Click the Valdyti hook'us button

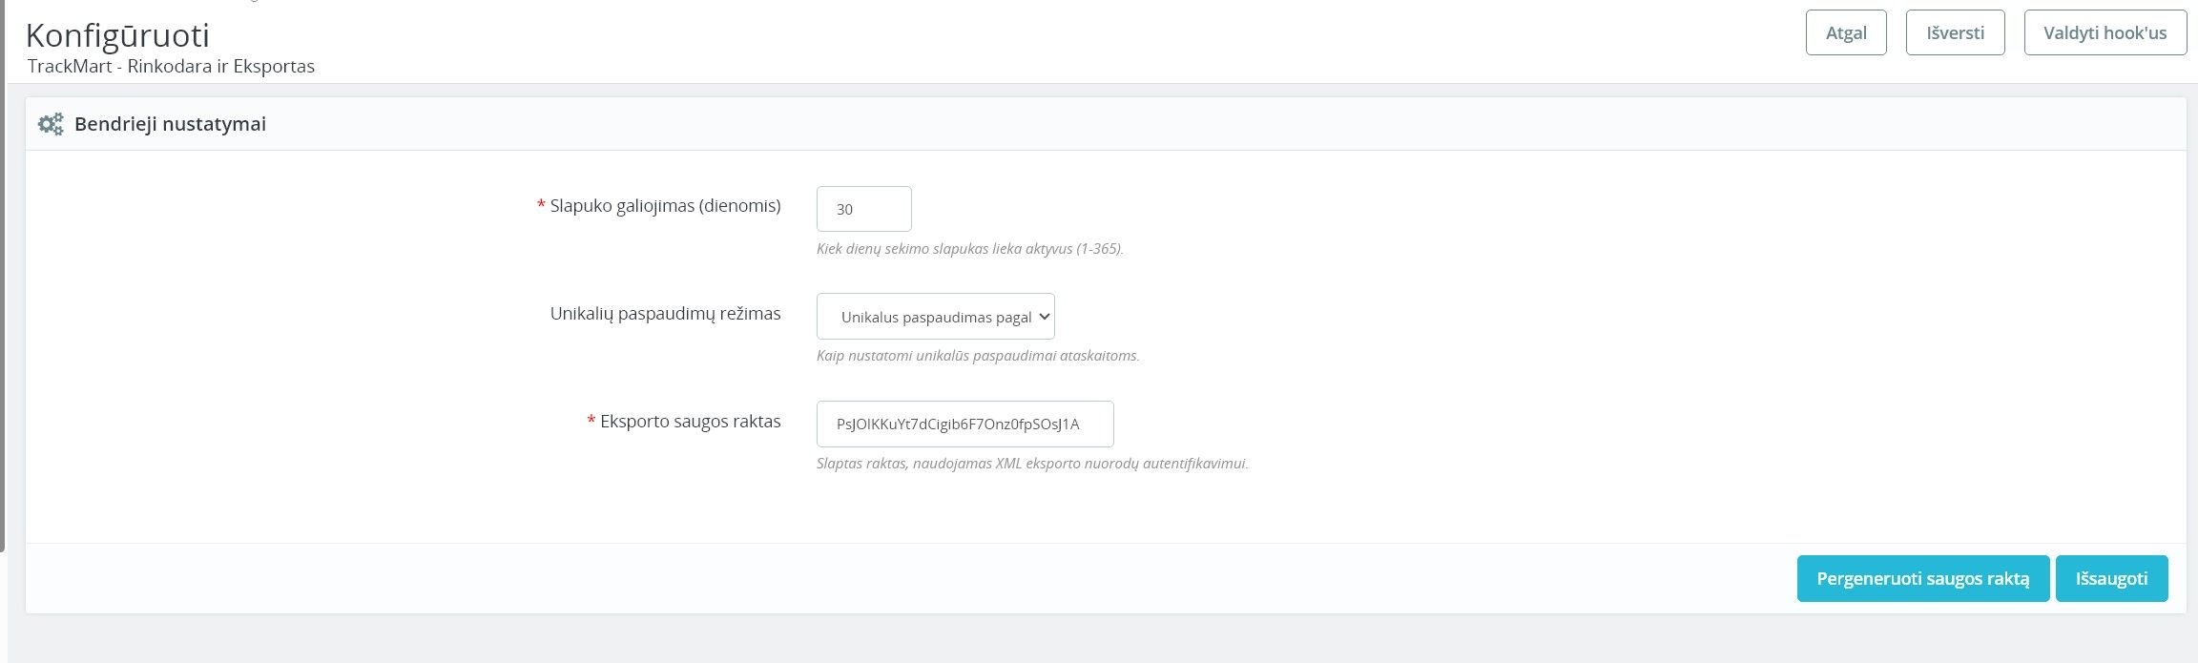tap(2105, 32)
